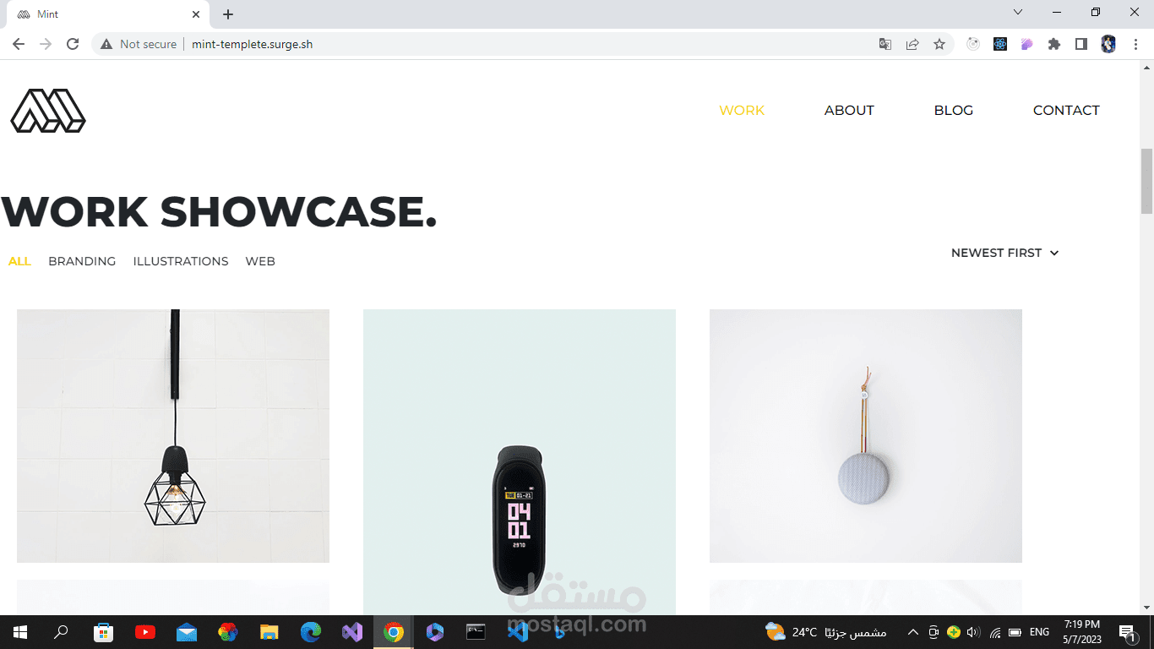Toggle the browser side panel icon

[x=1081, y=44]
